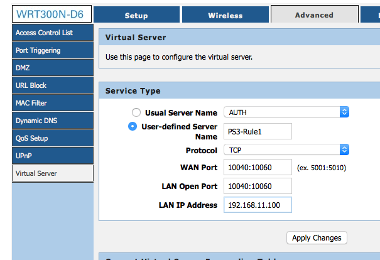Click the PS3-Rule1 server name field
380x260 pixels.
click(x=258, y=131)
